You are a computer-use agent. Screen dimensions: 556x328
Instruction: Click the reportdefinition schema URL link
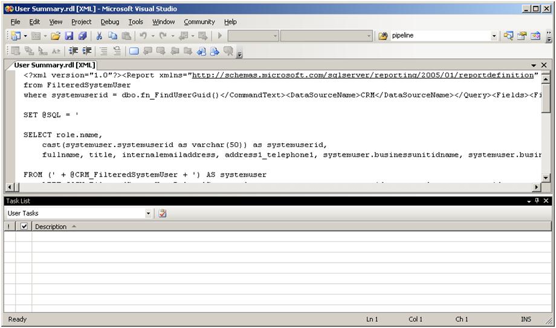(363, 75)
